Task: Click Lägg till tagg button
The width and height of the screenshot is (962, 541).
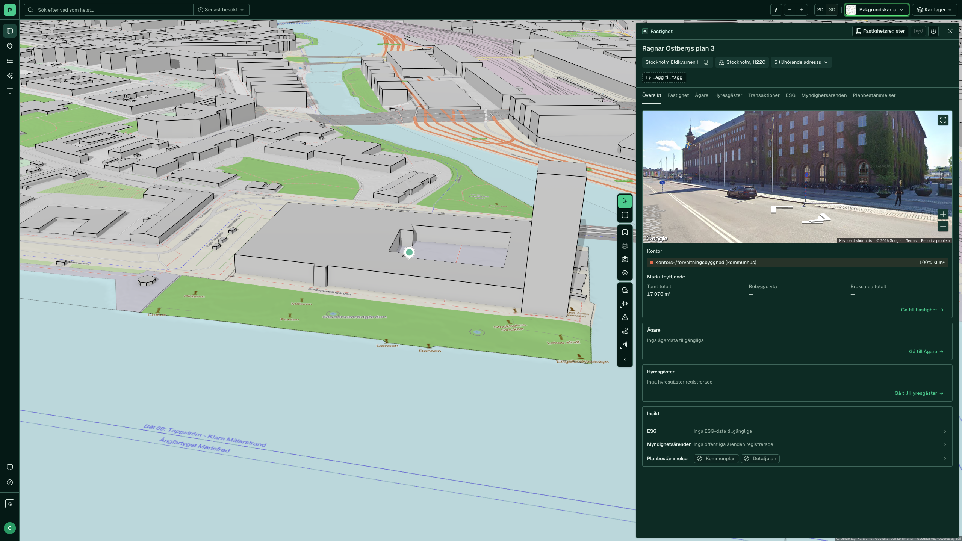Action: (x=664, y=77)
